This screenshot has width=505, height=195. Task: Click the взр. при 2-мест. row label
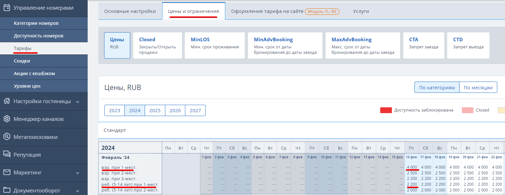pyautogui.click(x=119, y=173)
